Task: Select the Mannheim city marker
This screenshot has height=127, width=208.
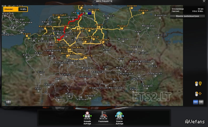Action: (67, 56)
